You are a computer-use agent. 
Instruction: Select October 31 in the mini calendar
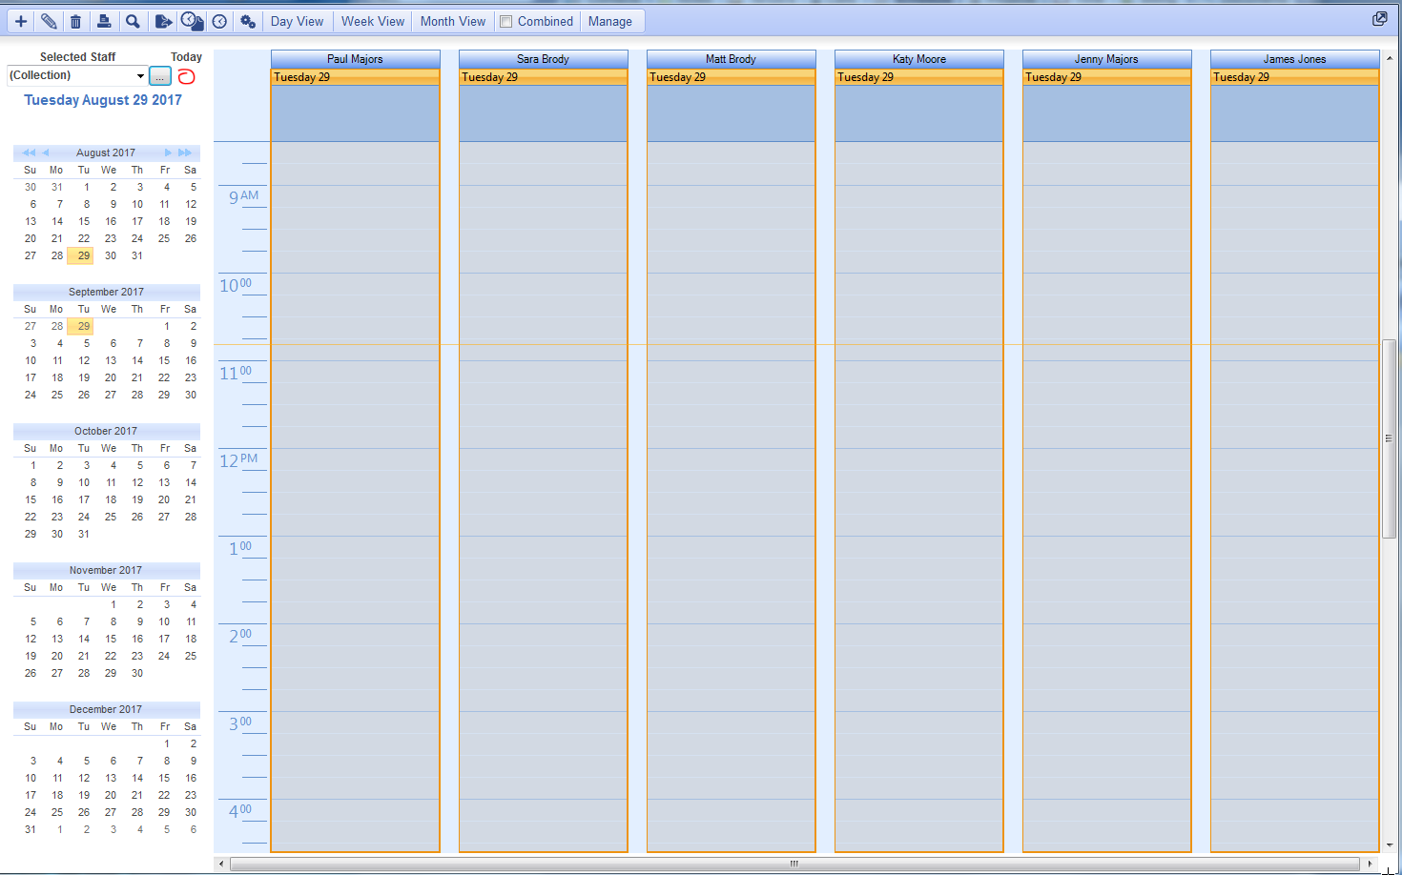click(x=84, y=534)
